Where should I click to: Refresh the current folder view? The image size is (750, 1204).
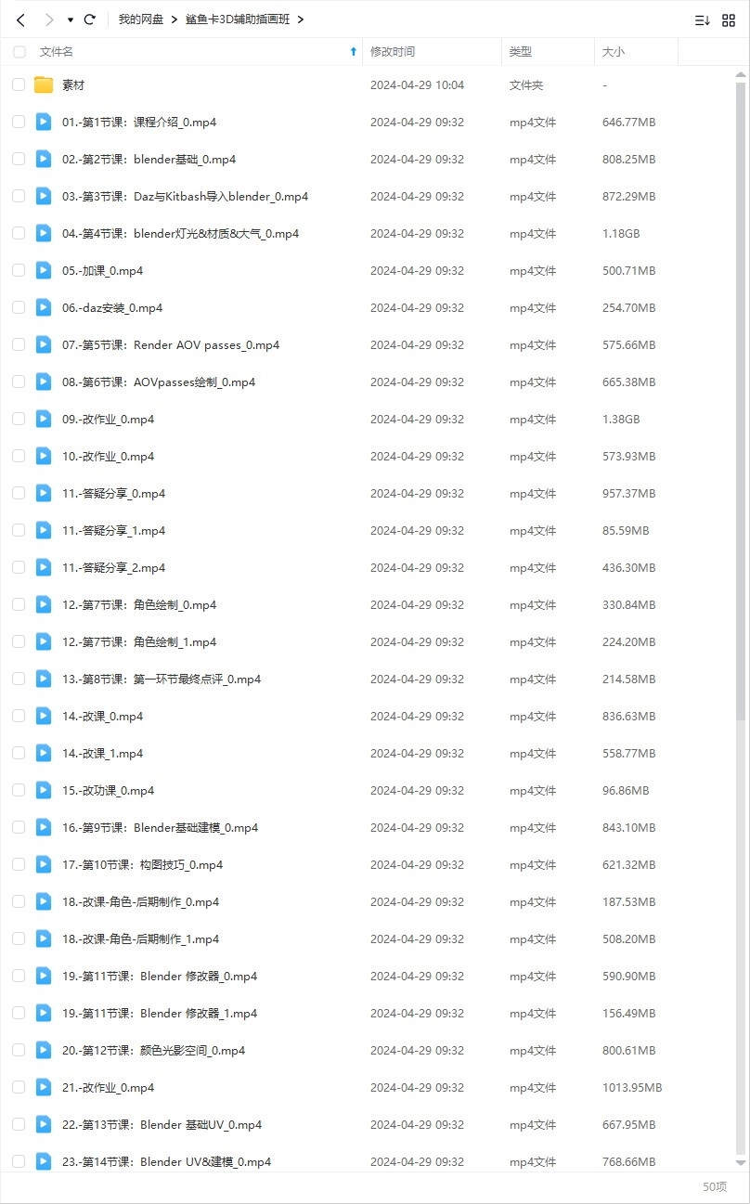89,19
